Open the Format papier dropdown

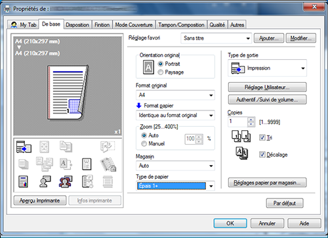(175, 115)
